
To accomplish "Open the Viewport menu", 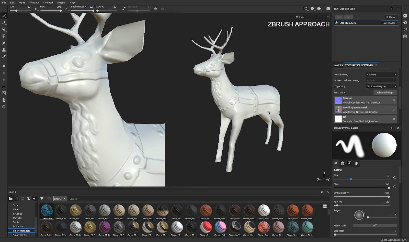I will 48,3.
